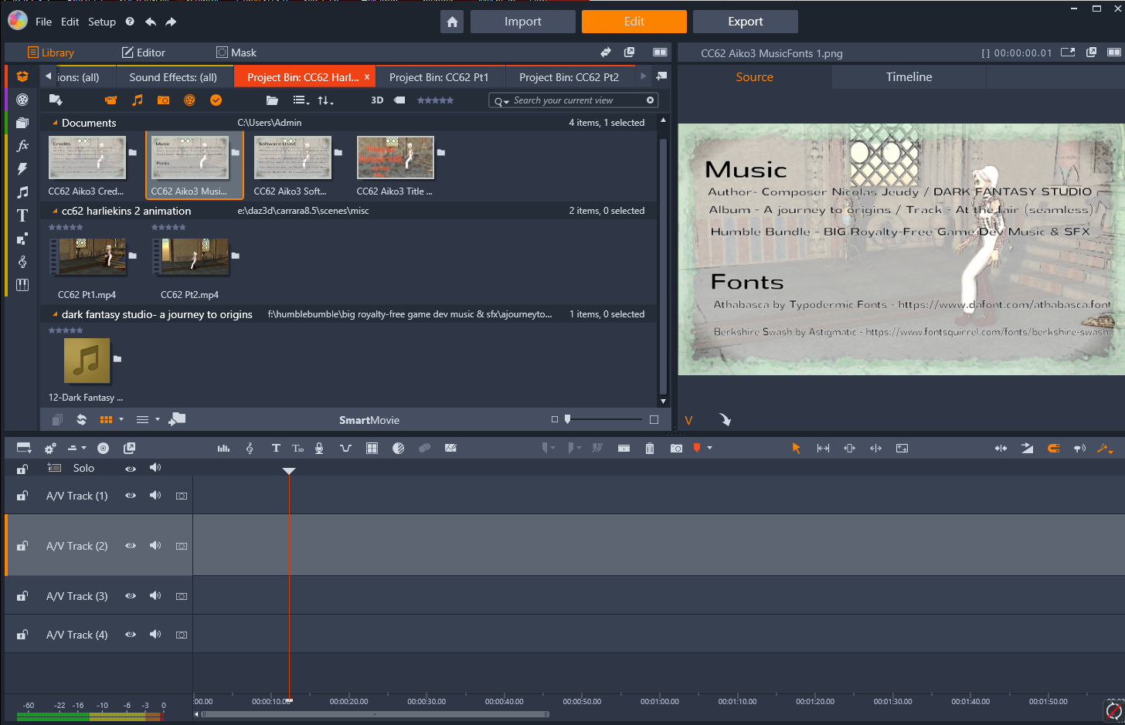Undo the last action
This screenshot has width=1125, height=725.
[x=150, y=22]
